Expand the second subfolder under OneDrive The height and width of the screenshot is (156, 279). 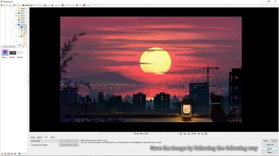point(19,29)
